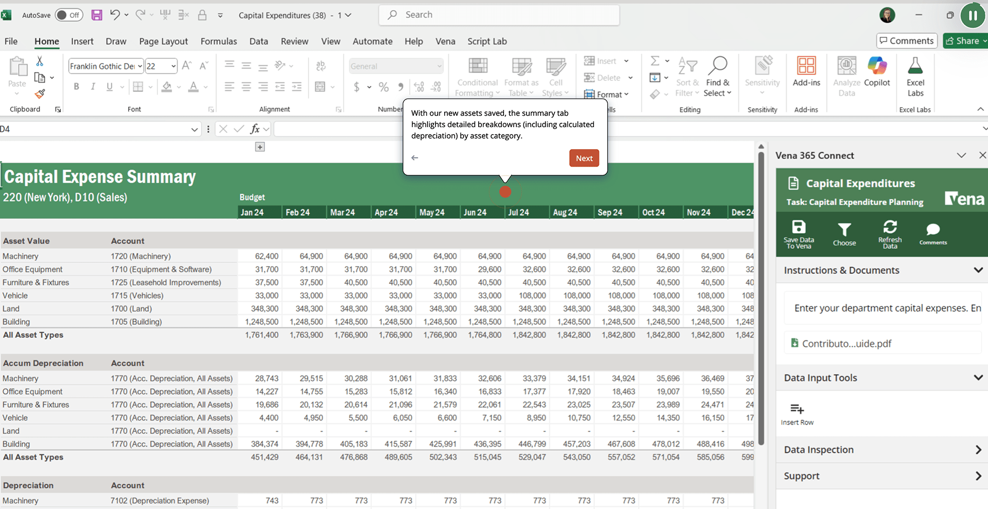Apply the current font color swatch
The height and width of the screenshot is (509, 988).
[x=193, y=86]
